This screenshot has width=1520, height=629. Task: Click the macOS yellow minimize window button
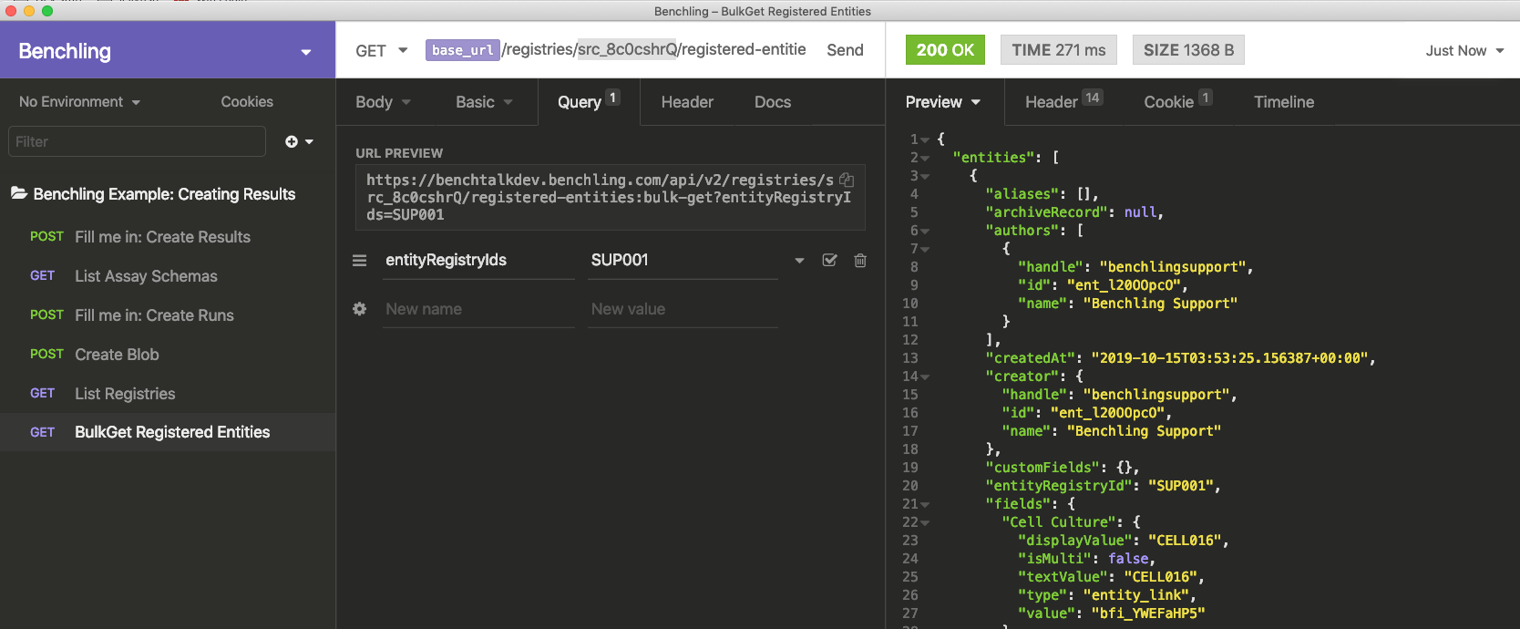tap(29, 11)
